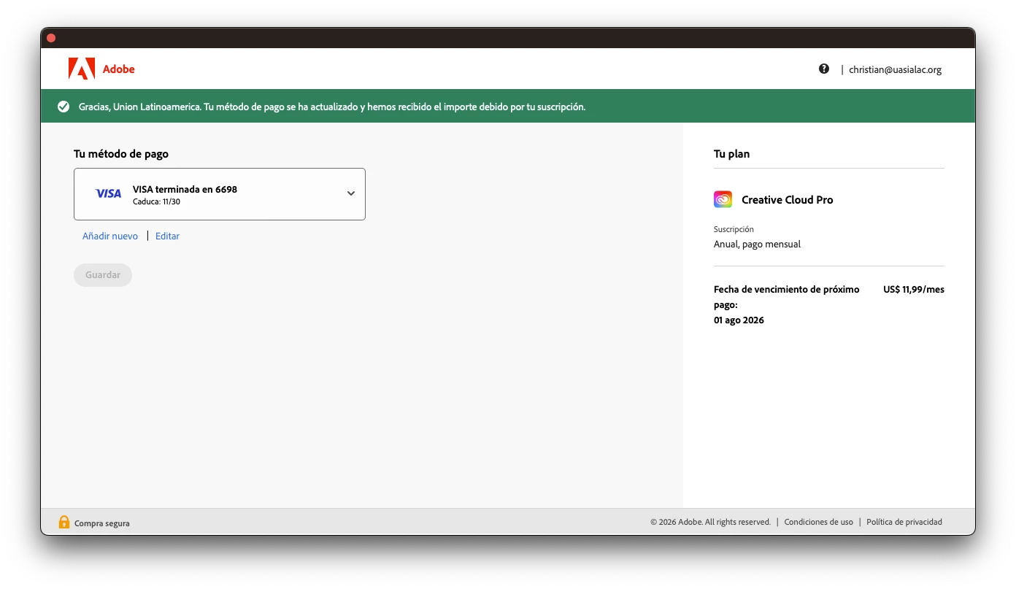Click the 'Editar' payment link
This screenshot has height=589, width=1016.
(x=167, y=236)
